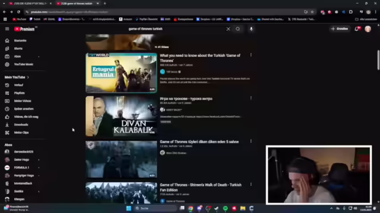Screen dimensions: 380x213
Task: Click the Ertugrul mania video thumbnail
Action: [121, 73]
